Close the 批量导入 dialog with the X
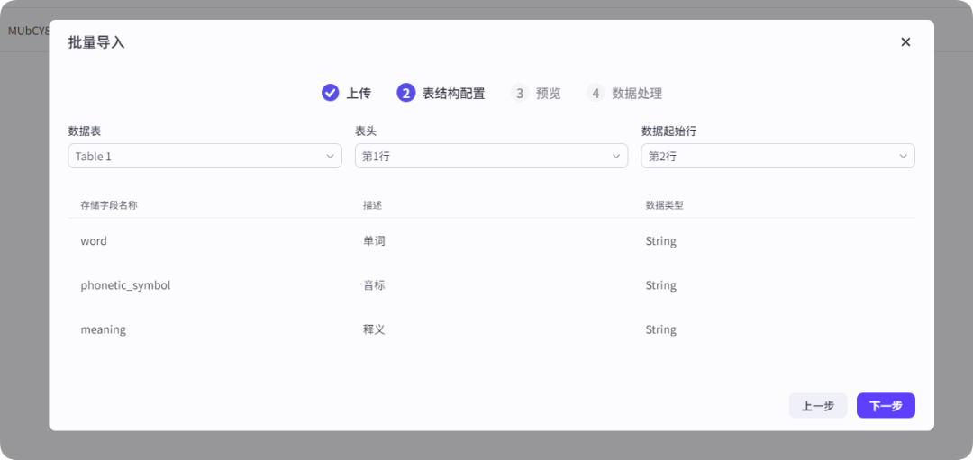This screenshot has width=973, height=460. [905, 42]
